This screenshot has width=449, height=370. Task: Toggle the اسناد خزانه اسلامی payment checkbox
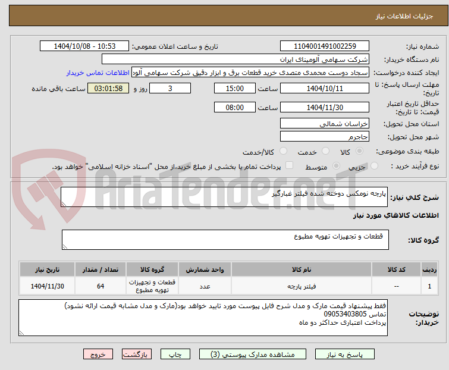pos(290,165)
